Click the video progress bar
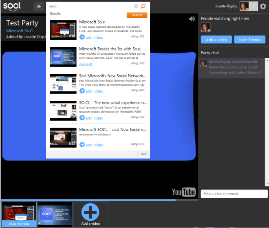Image resolution: width=269 pixels, height=228 pixels. [x=99, y=200]
